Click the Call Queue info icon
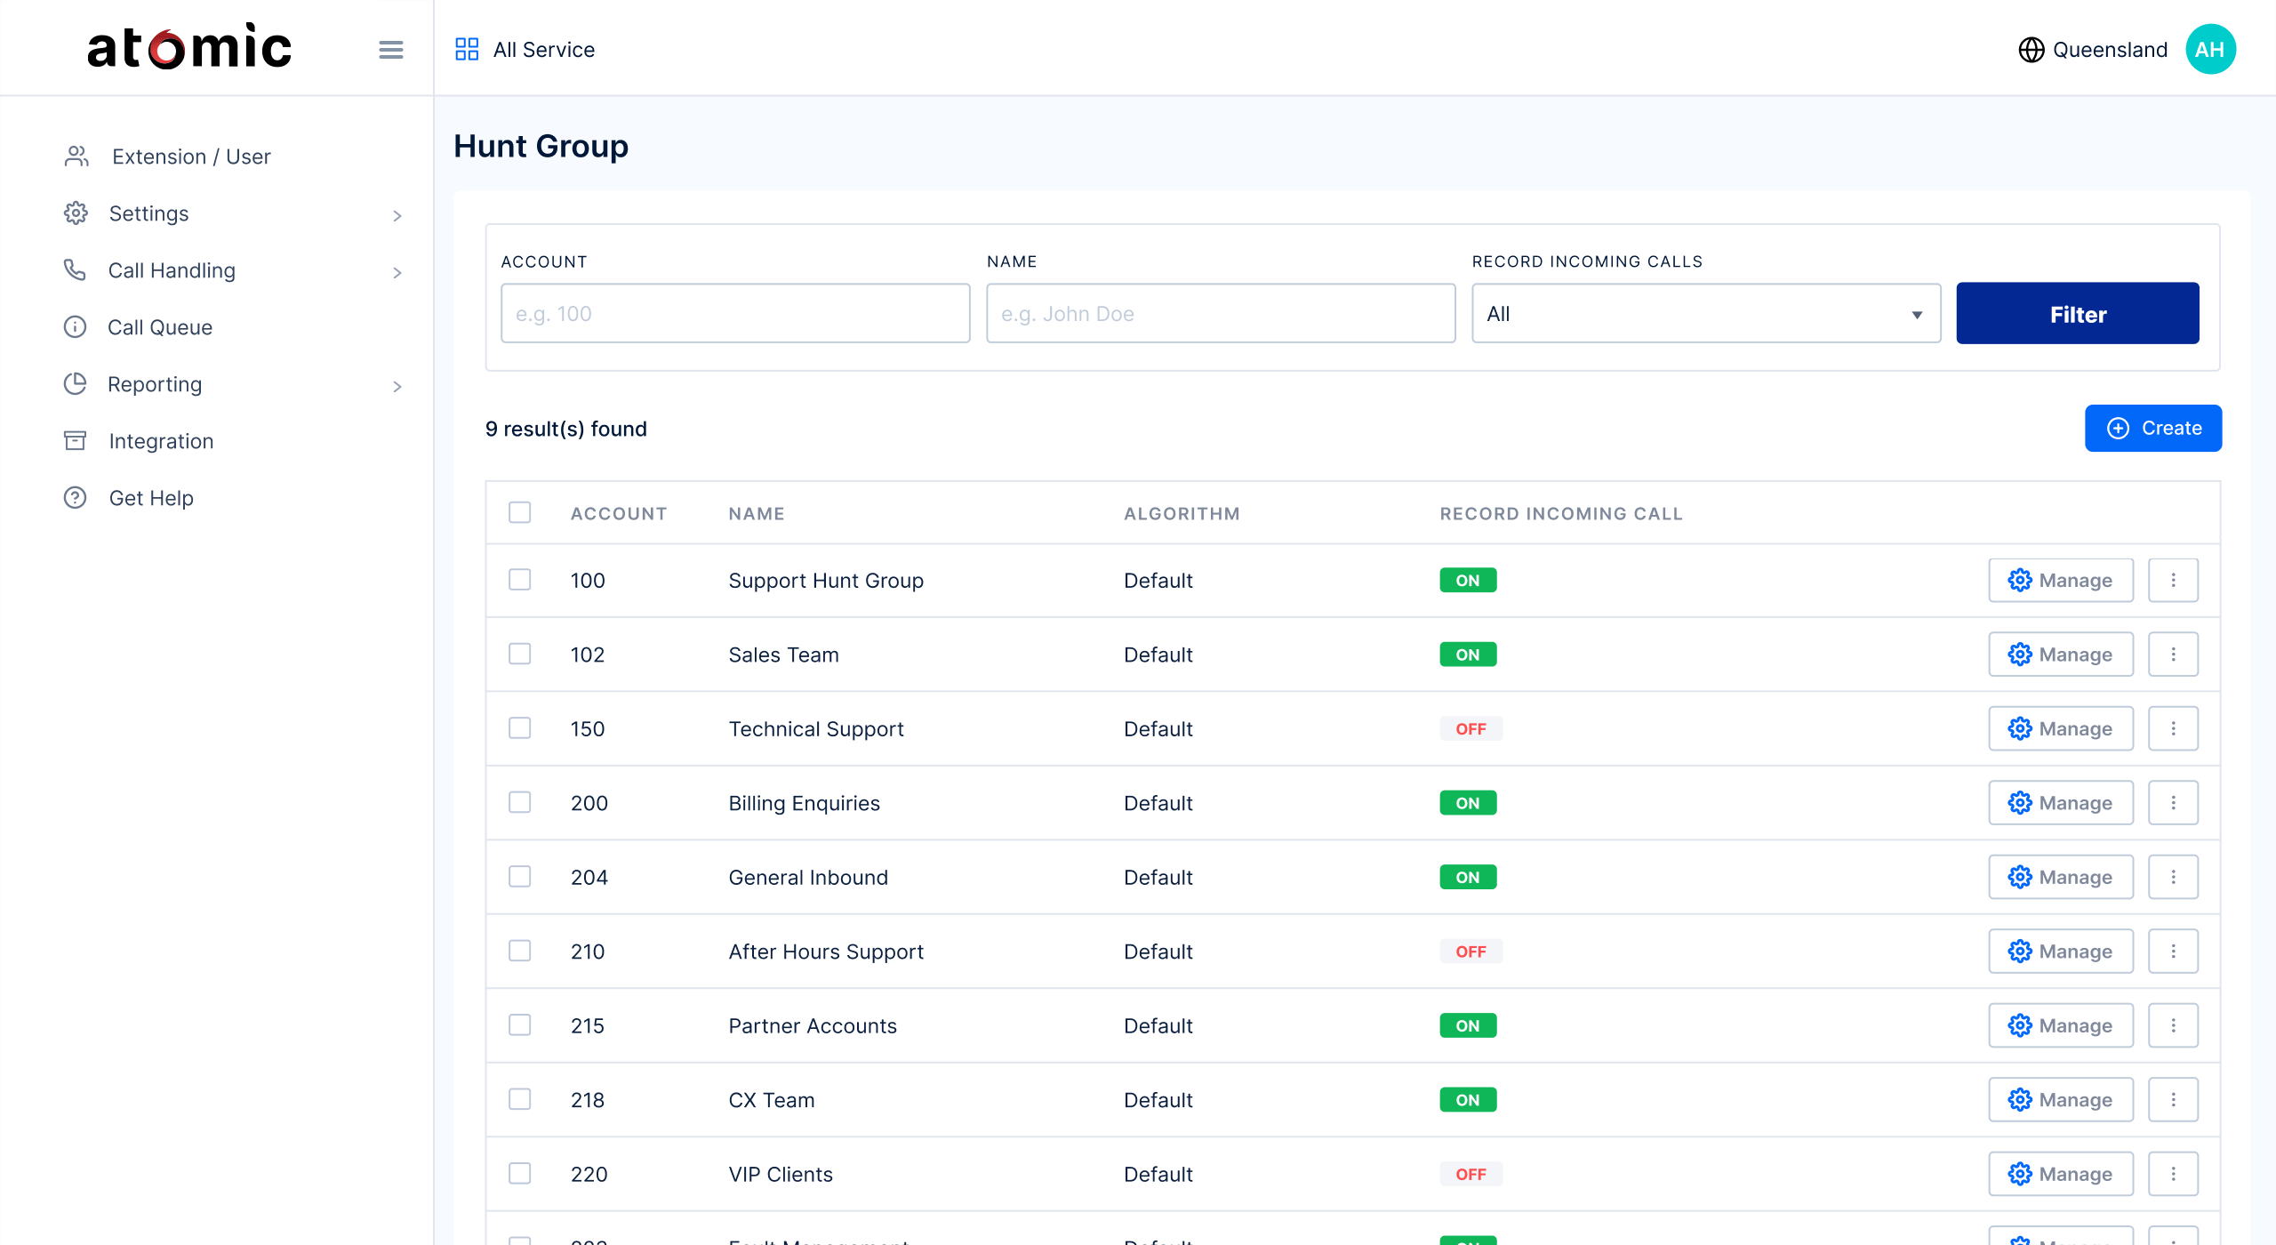This screenshot has width=2276, height=1245. (x=76, y=327)
